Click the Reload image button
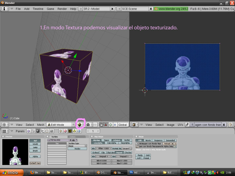Image resolution: width=235 pixels, height=176 pixels. pos(167,143)
